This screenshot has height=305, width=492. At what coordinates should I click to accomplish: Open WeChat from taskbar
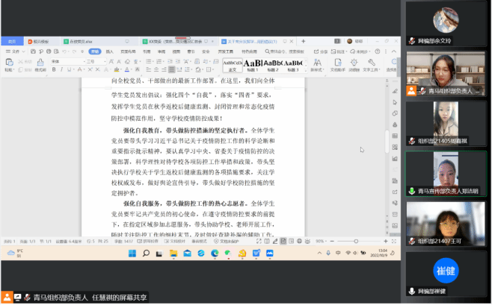coord(228,254)
